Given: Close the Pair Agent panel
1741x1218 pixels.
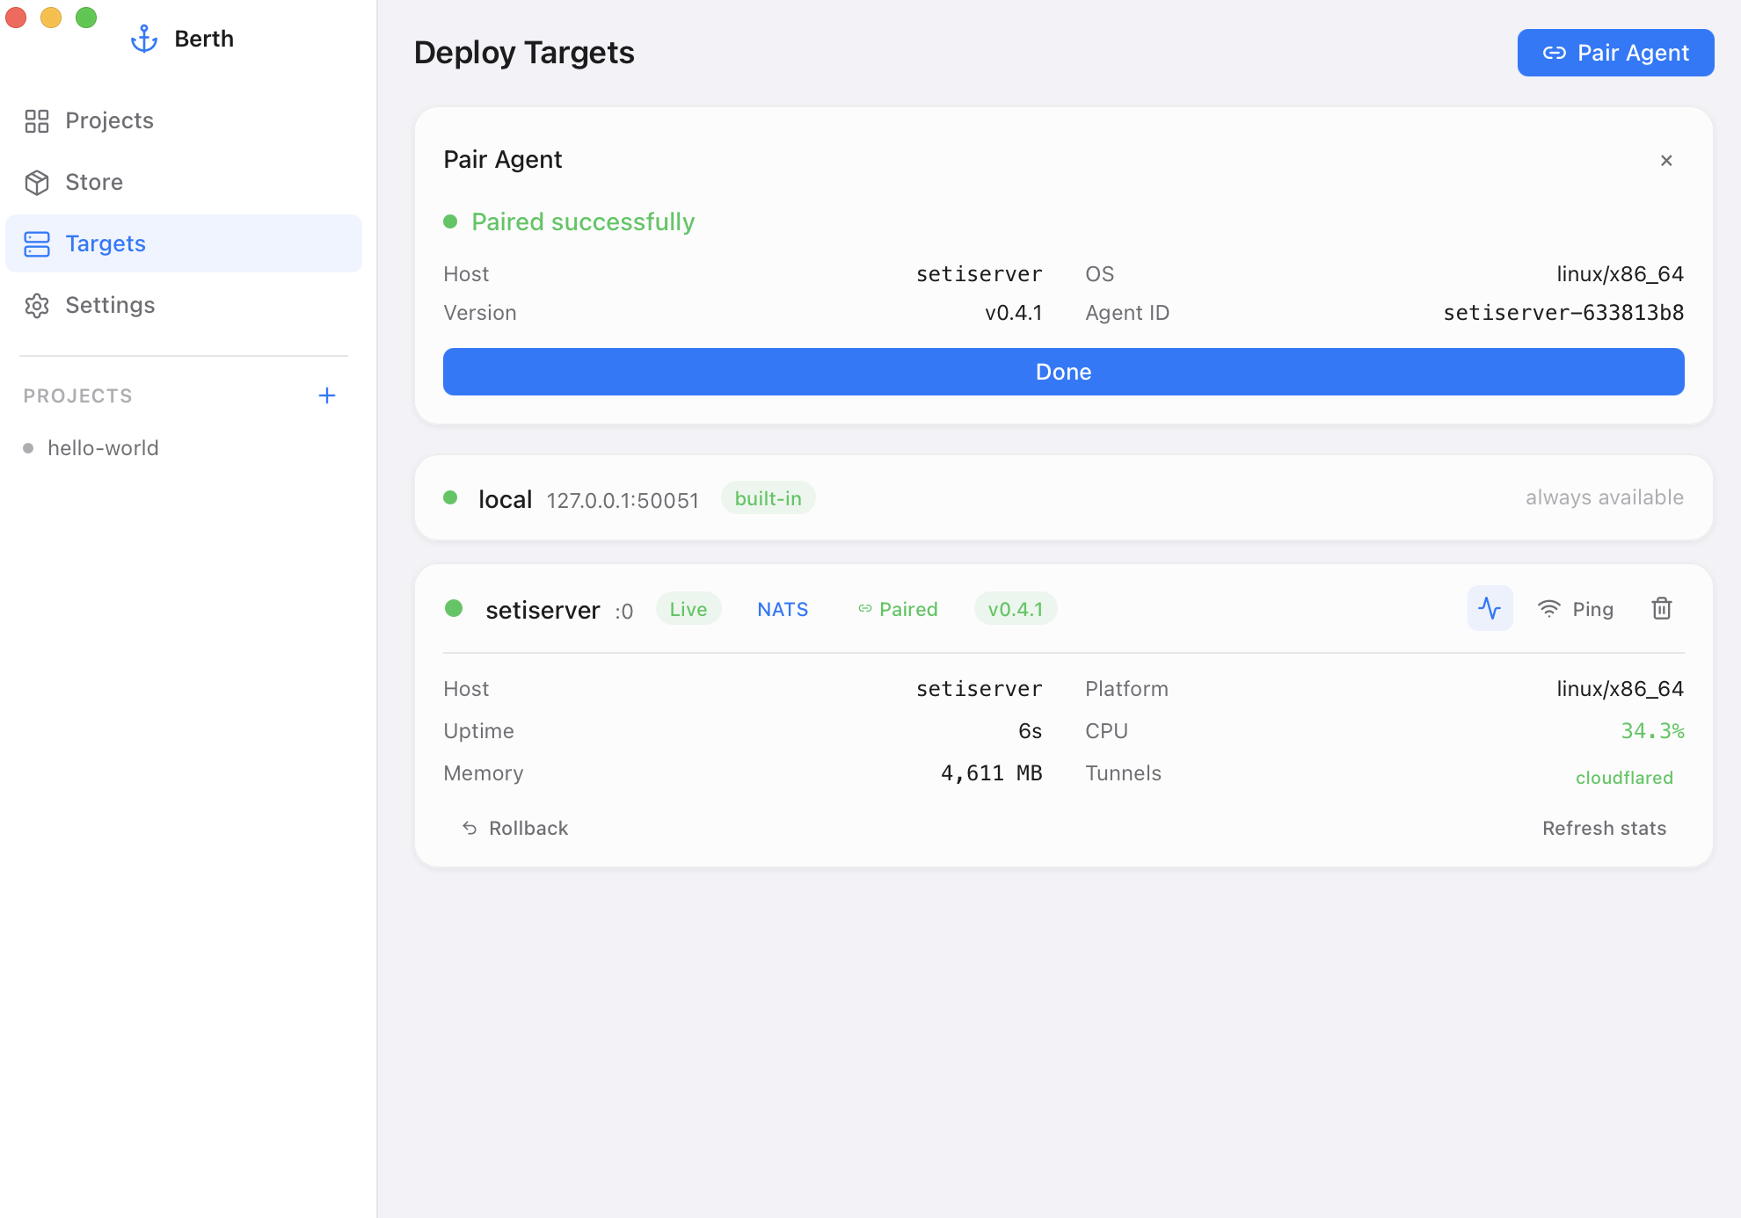Looking at the screenshot, I should click(x=1666, y=160).
